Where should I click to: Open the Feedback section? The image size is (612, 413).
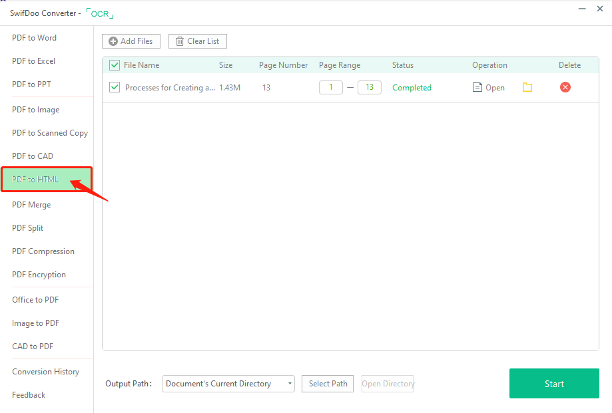pyautogui.click(x=29, y=395)
